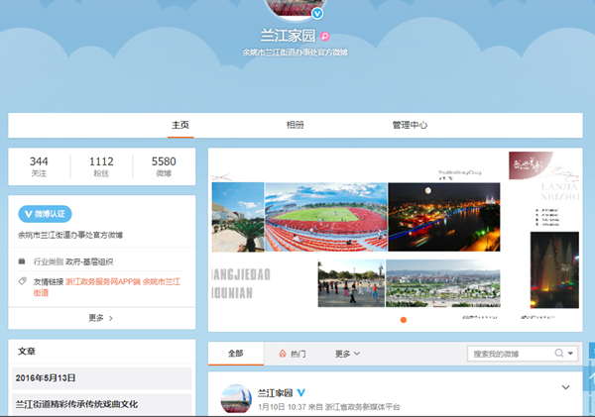The height and width of the screenshot is (417, 595).
Task: Click the blue V badge beside post author name
Action: click(x=300, y=393)
